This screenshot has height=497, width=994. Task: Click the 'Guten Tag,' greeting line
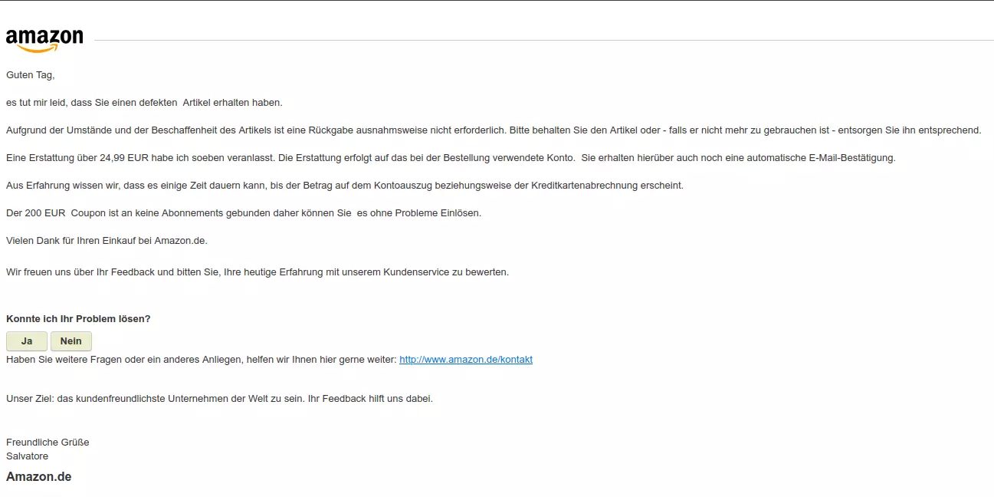click(31, 75)
